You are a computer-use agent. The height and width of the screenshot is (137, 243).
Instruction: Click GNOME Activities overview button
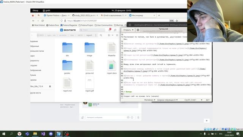click(x=35, y=11)
